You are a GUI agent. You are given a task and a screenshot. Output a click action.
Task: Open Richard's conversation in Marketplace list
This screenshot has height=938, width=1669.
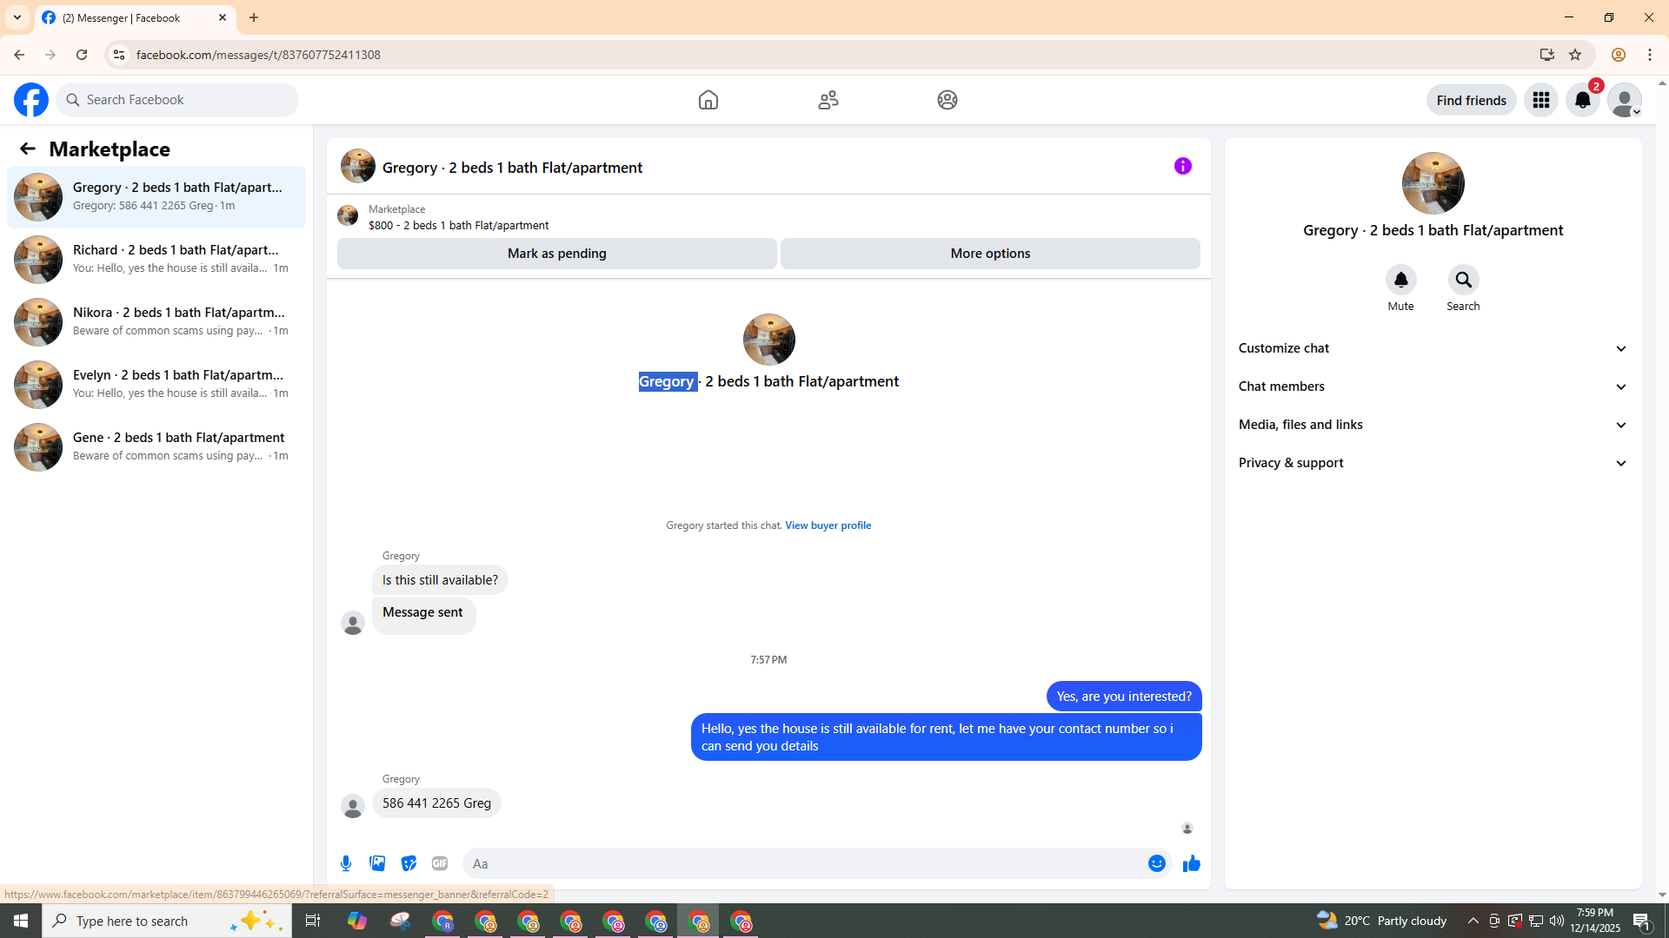(x=156, y=259)
